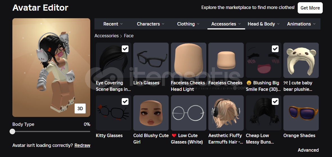Click the Redraw link

click(x=82, y=146)
